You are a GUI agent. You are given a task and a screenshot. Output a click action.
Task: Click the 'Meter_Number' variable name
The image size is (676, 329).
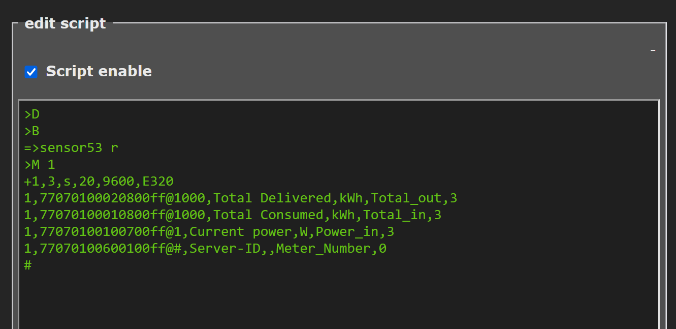[x=323, y=249]
